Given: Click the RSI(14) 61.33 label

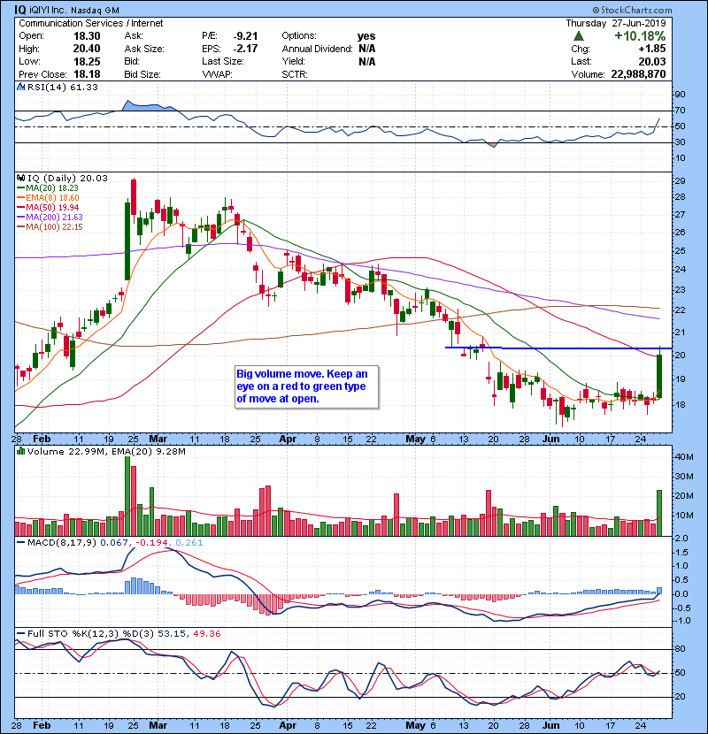Looking at the screenshot, I should pos(62,87).
